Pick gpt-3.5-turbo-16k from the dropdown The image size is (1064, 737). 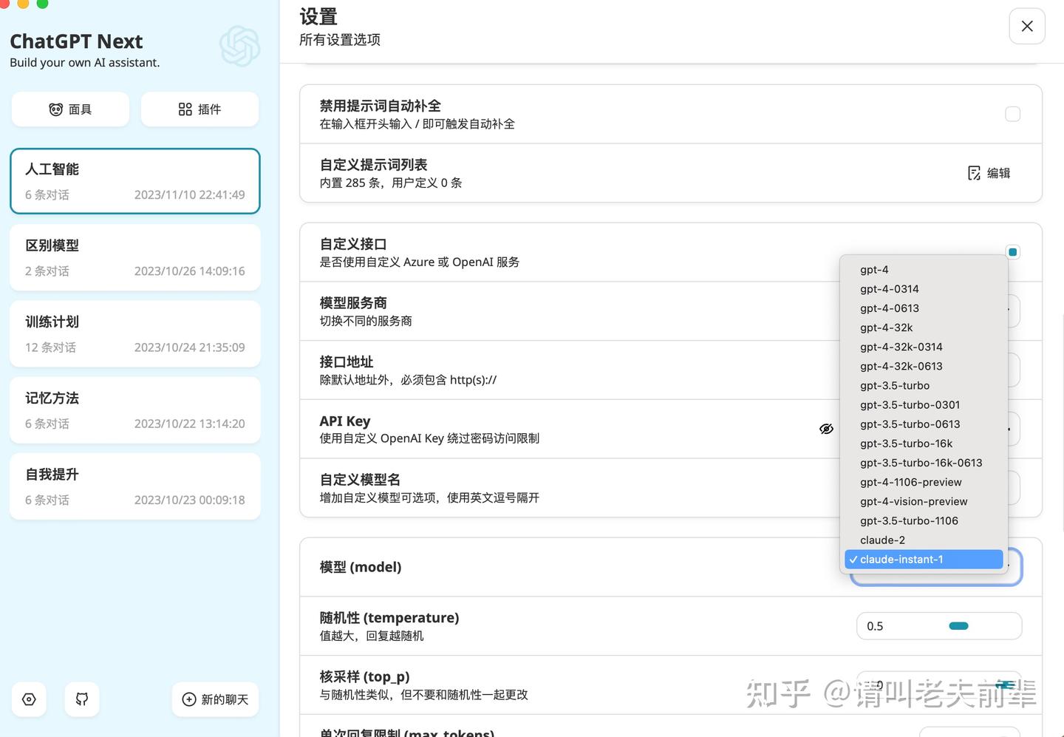[924, 444]
